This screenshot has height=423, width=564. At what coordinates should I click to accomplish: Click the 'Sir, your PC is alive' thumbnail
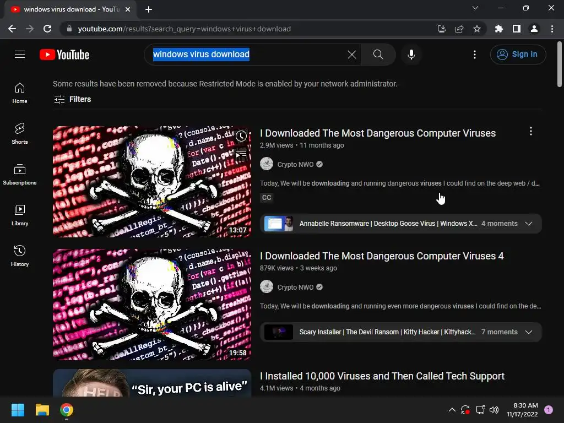pyautogui.click(x=152, y=383)
